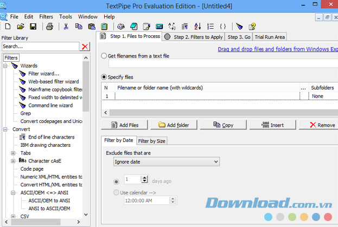
Task: Expand the CSV tree node
Action: click(13, 217)
